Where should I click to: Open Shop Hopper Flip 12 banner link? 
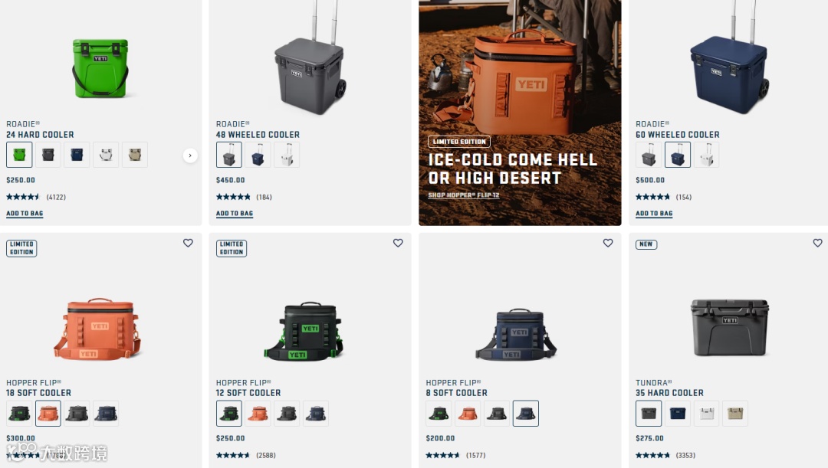pyautogui.click(x=464, y=195)
